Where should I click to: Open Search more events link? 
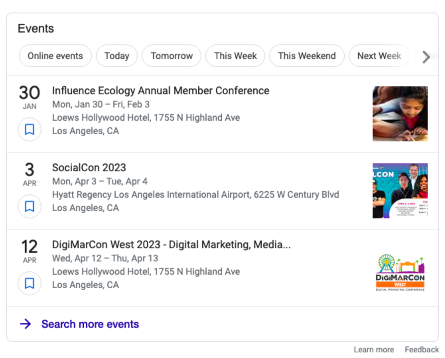(90, 324)
